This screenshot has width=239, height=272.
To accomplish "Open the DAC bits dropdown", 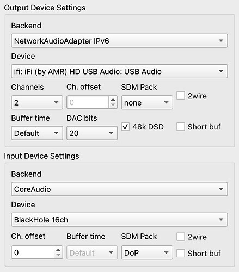I will tap(92, 133).
